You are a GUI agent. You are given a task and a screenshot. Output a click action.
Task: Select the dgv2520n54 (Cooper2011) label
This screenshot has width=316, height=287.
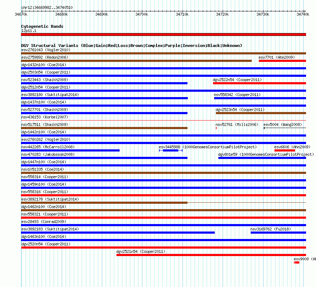[x=46, y=244]
